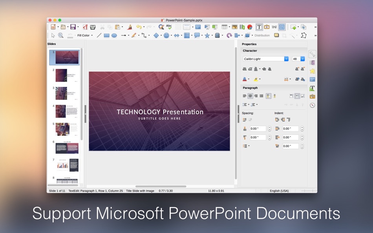Open Styles and Formatting T icon in sidebar

pos(313,88)
